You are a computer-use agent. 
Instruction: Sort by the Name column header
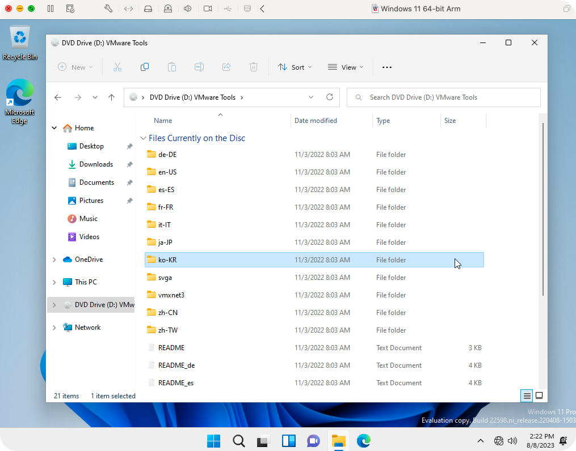click(x=163, y=121)
